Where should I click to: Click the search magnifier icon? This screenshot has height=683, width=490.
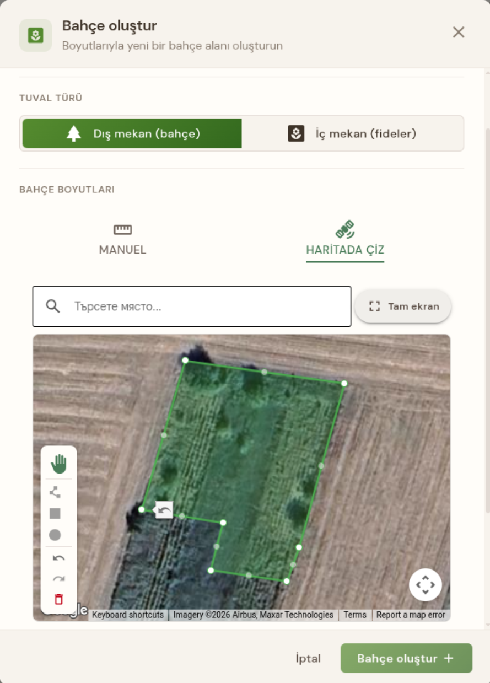(x=53, y=306)
